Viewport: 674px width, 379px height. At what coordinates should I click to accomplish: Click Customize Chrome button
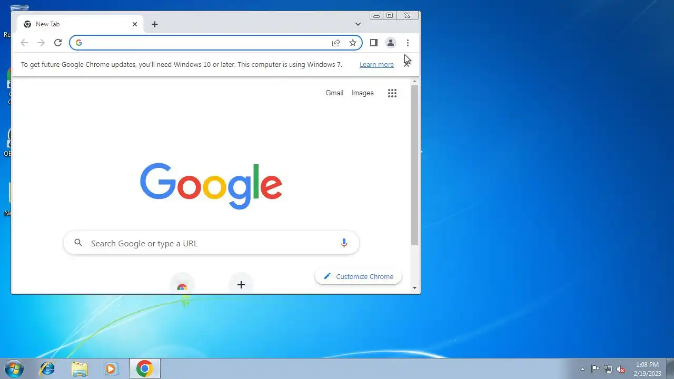358,276
